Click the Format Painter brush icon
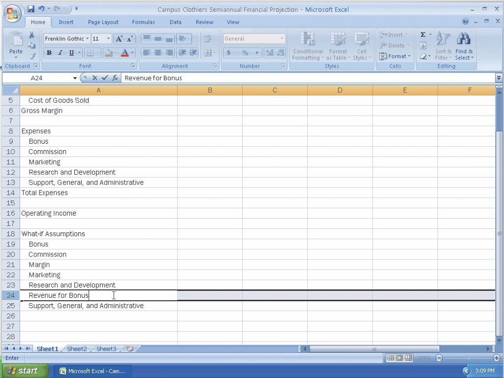The width and height of the screenshot is (504, 378). pos(31,56)
